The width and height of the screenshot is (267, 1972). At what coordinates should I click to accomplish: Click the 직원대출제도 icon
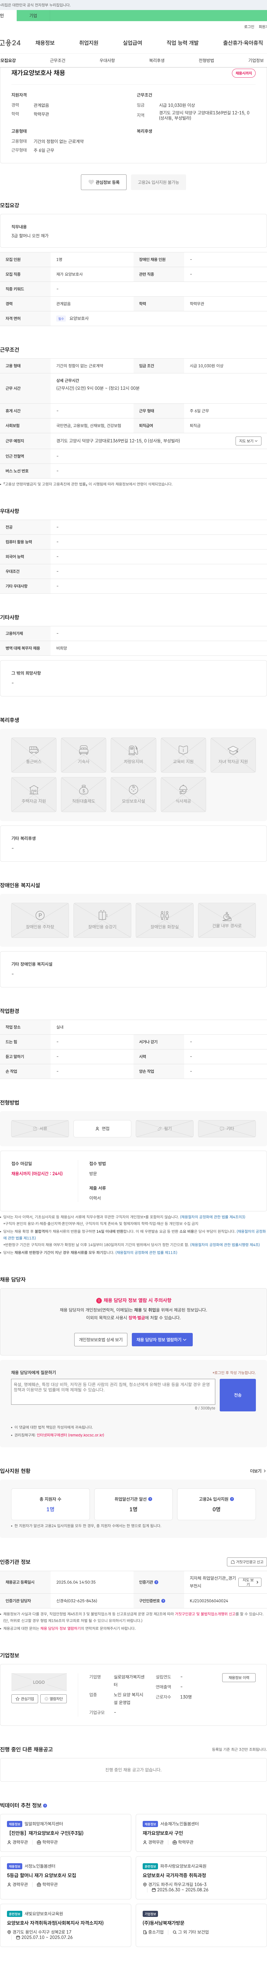click(x=83, y=795)
